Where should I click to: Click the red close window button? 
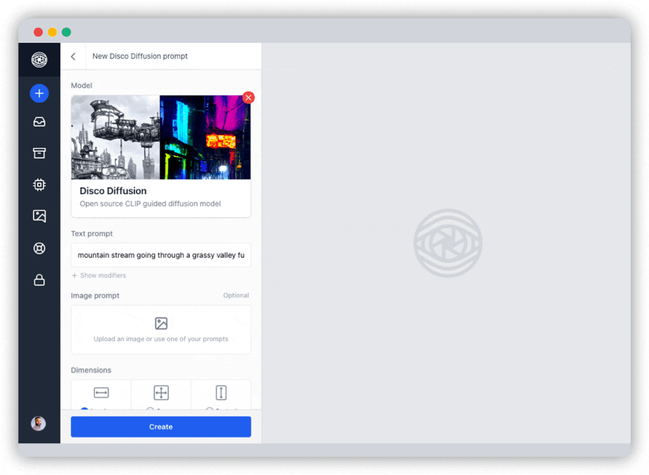click(38, 32)
